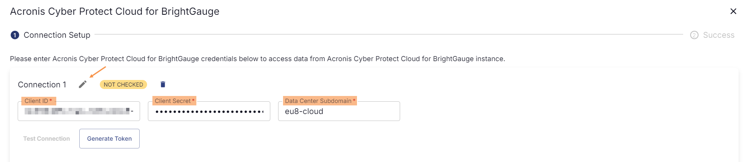The image size is (746, 162).
Task: Click the Connection 1 name text
Action: click(x=42, y=84)
